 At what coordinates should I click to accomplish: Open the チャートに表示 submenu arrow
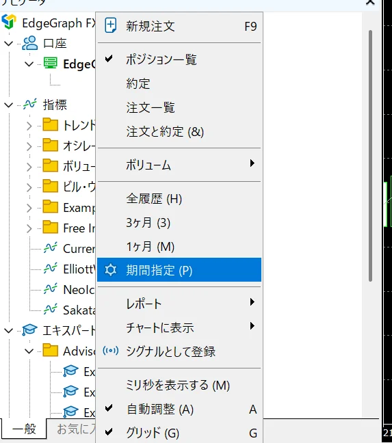pyautogui.click(x=252, y=326)
